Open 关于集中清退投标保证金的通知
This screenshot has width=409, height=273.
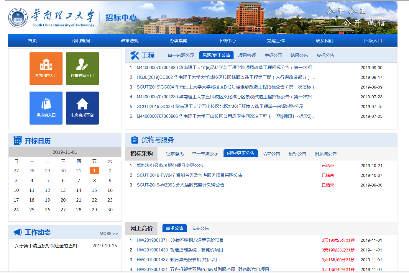(46, 246)
